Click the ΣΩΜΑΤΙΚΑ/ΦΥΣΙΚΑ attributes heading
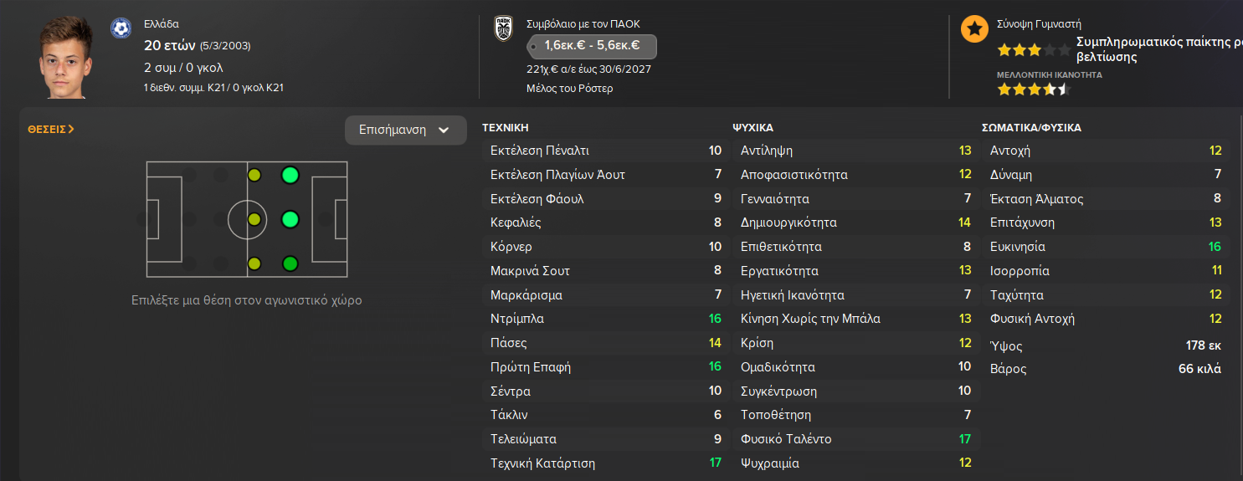The height and width of the screenshot is (481, 1243). tap(1031, 128)
